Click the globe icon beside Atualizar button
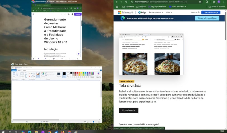Screen dimensions: 227x133 (x=72, y=14)
